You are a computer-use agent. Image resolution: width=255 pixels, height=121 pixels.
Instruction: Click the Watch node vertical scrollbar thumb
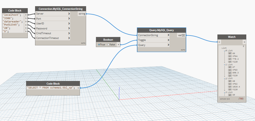[243, 46]
